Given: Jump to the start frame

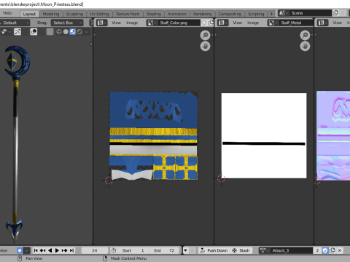Looking at the screenshot, I should [x=36, y=250].
